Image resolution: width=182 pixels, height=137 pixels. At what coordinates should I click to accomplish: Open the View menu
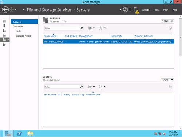click(165, 10)
